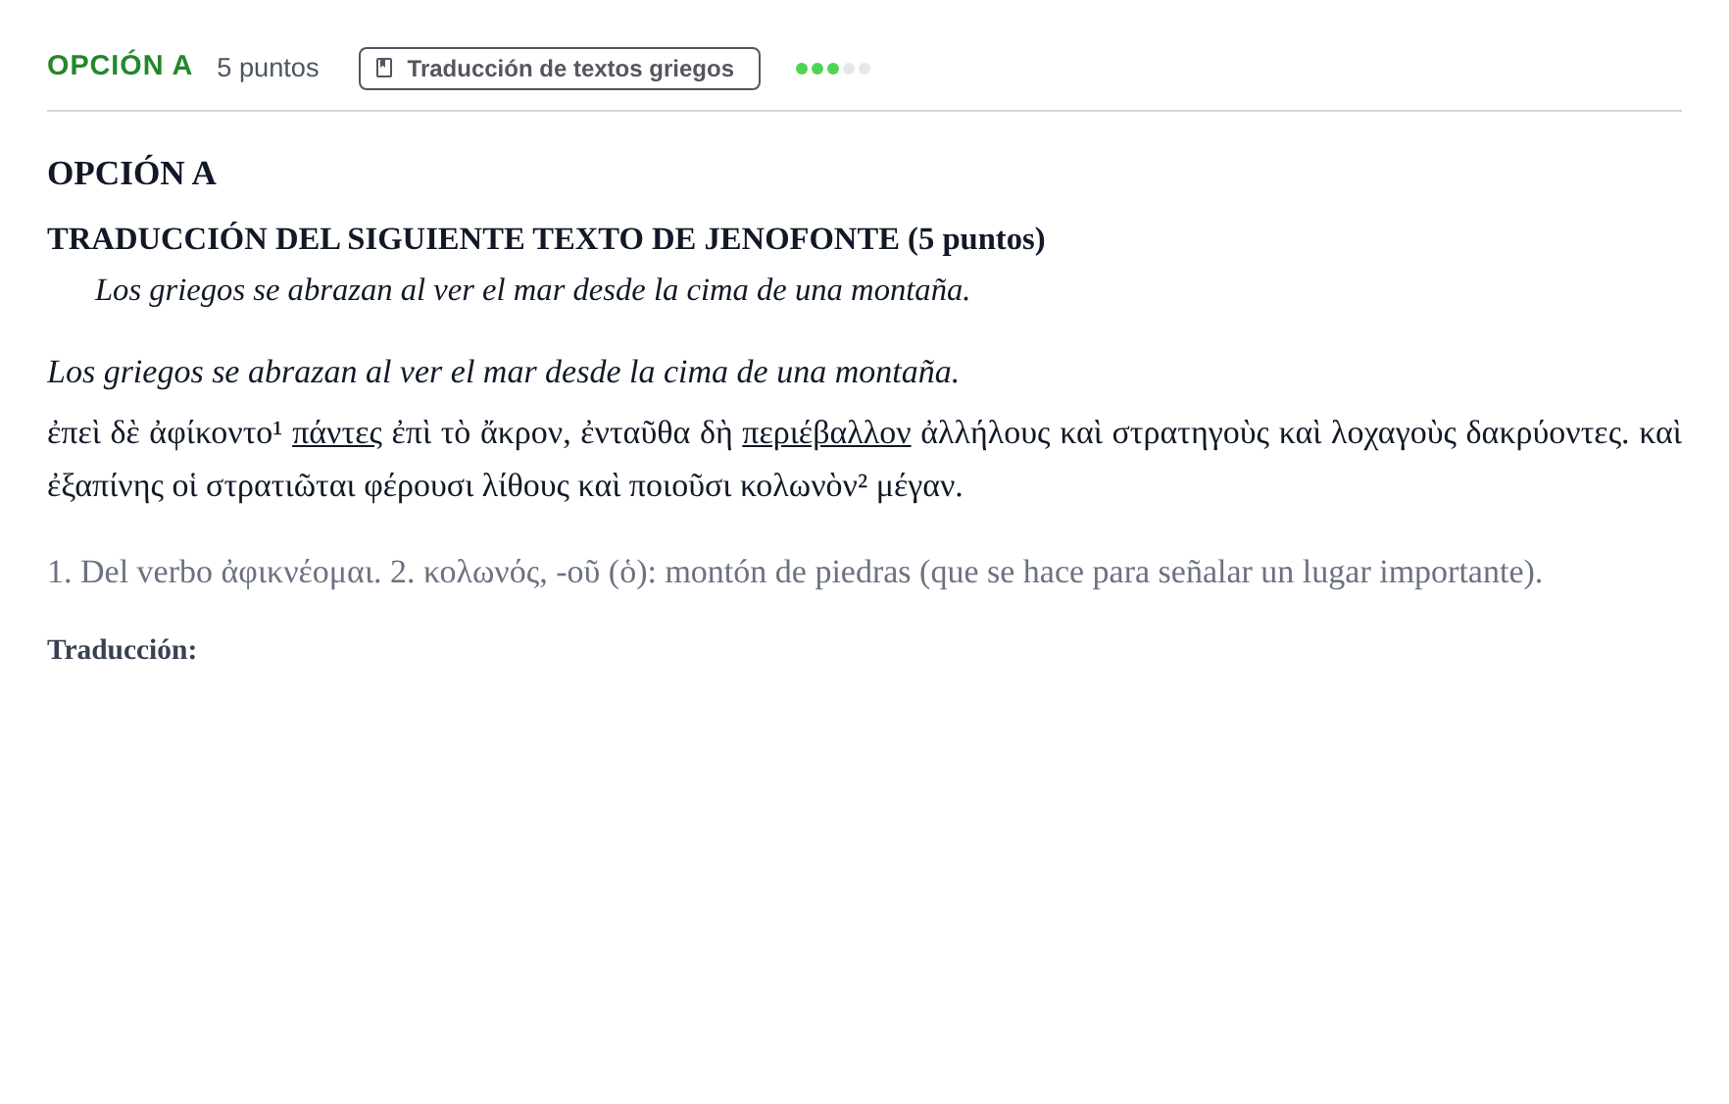Click the bold 'OPCIÓN A' heading
This screenshot has width=1729, height=1104.
point(131,173)
